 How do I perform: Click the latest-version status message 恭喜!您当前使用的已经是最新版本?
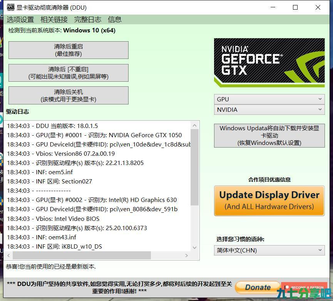51,267
